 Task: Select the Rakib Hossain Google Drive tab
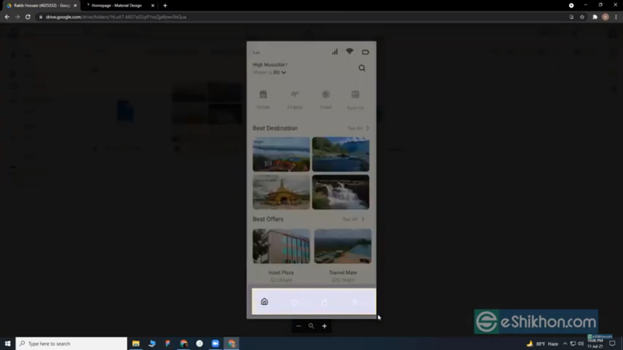click(x=41, y=5)
